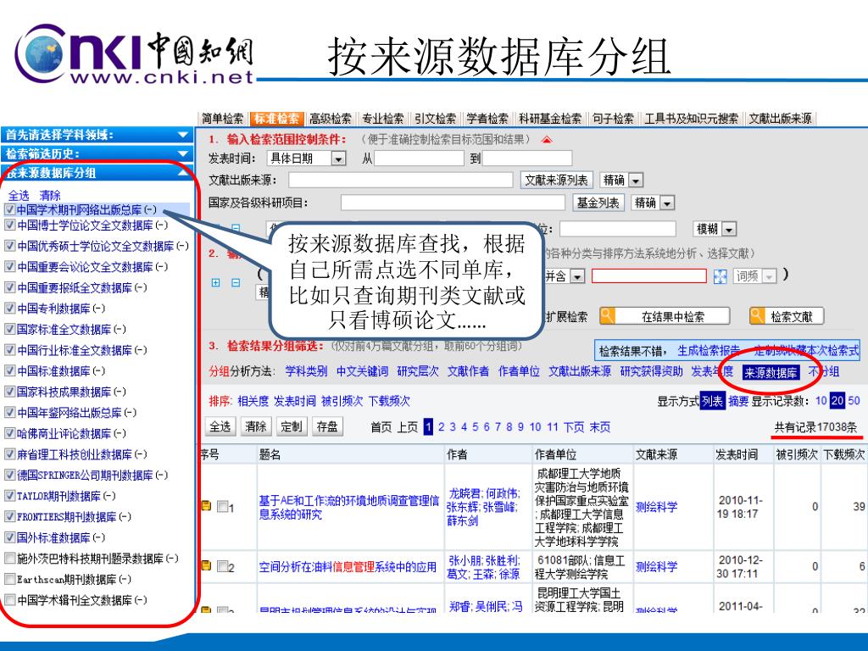Open article 空间分析在油料信息管理系统中的应用
This screenshot has width=868, height=651.
tap(348, 567)
